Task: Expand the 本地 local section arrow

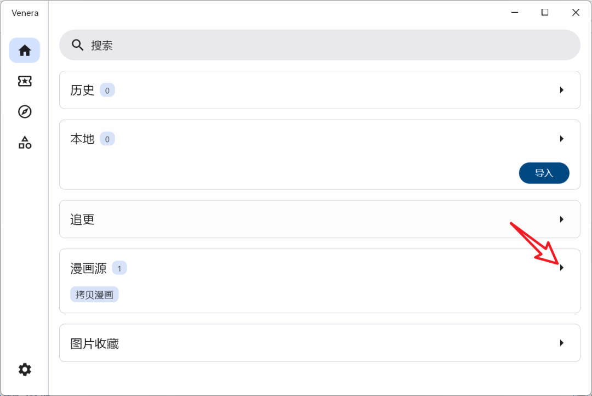Action: [561, 139]
